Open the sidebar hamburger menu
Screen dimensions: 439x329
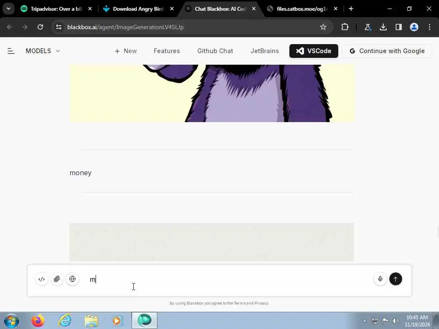[11, 51]
